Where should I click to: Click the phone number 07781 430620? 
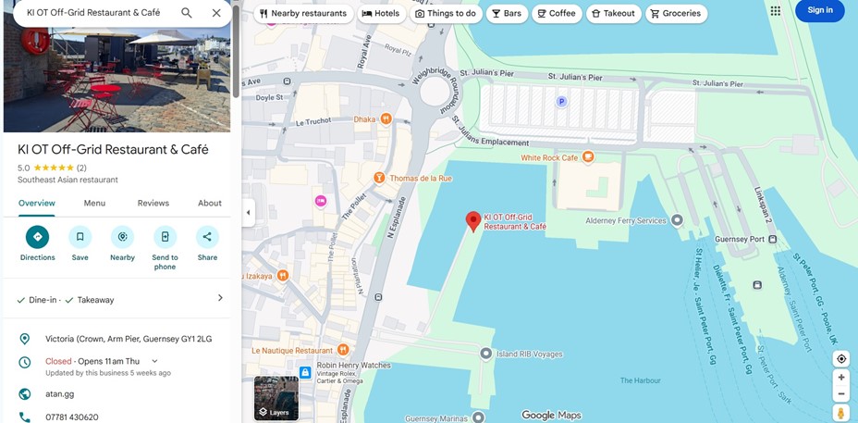tap(72, 417)
